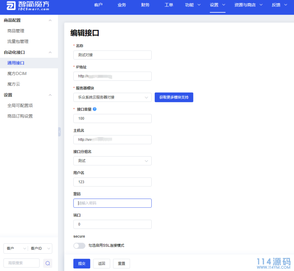This screenshot has width=294, height=271.
Task: Open the customer ID dropdown selector
Action: point(40,249)
